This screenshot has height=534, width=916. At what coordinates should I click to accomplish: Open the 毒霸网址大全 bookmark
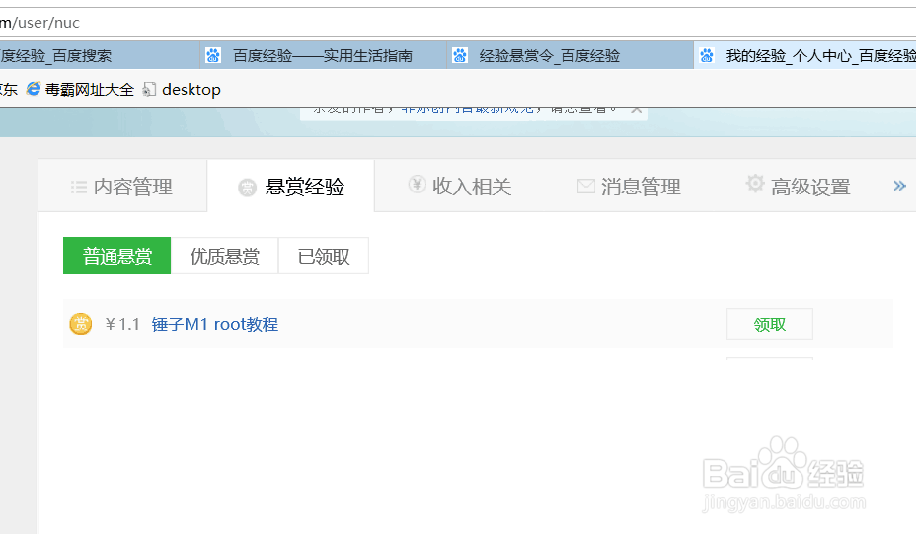tap(80, 89)
